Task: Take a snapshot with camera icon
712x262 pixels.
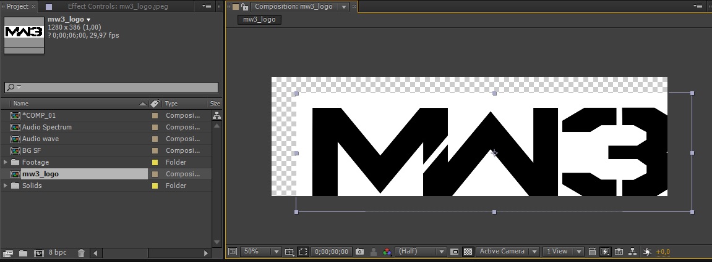Action: 359,252
